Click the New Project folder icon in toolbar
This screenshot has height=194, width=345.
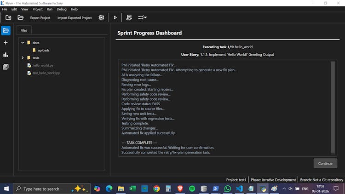(x=8, y=17)
